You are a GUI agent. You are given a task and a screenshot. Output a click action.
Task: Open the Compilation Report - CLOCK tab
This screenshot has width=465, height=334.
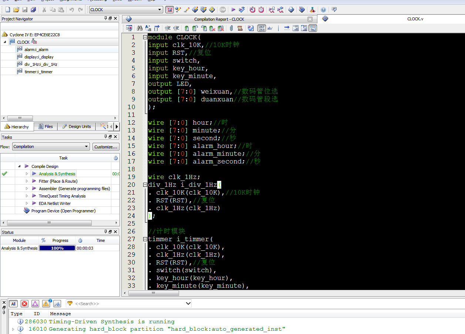click(219, 19)
